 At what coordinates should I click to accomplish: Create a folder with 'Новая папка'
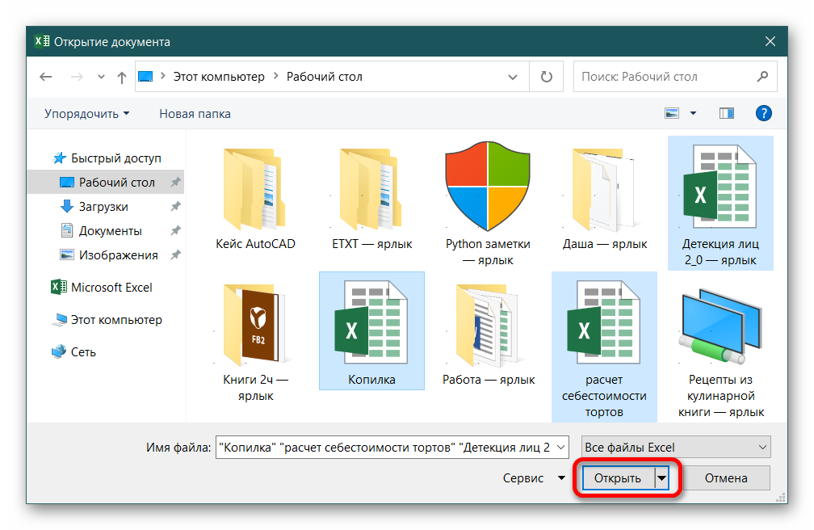click(195, 114)
